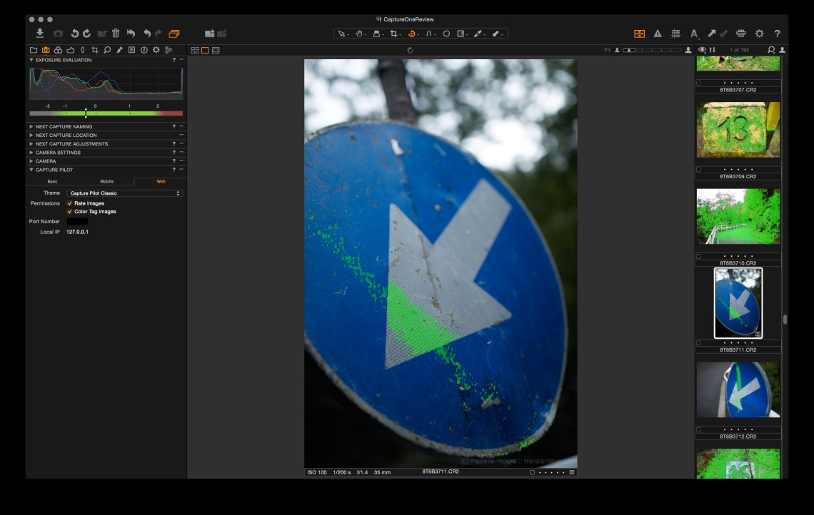
Task: Switch to the Basic tab
Action: (52, 181)
